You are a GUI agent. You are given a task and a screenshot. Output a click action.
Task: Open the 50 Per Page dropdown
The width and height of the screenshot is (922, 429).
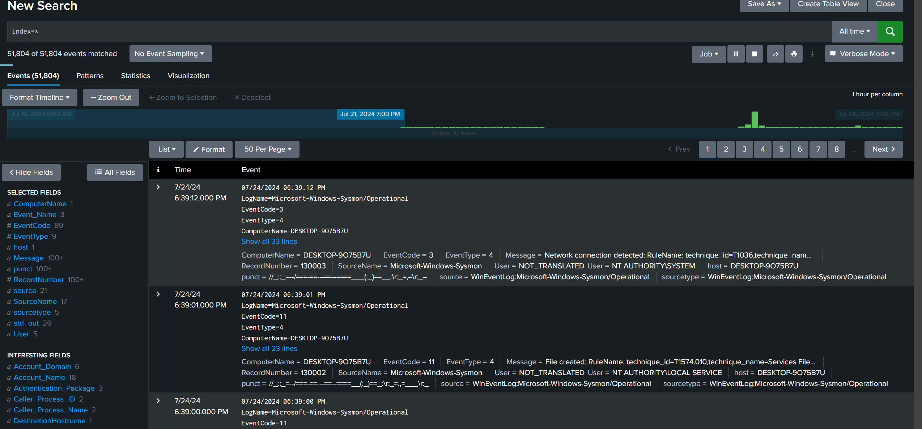coord(267,149)
